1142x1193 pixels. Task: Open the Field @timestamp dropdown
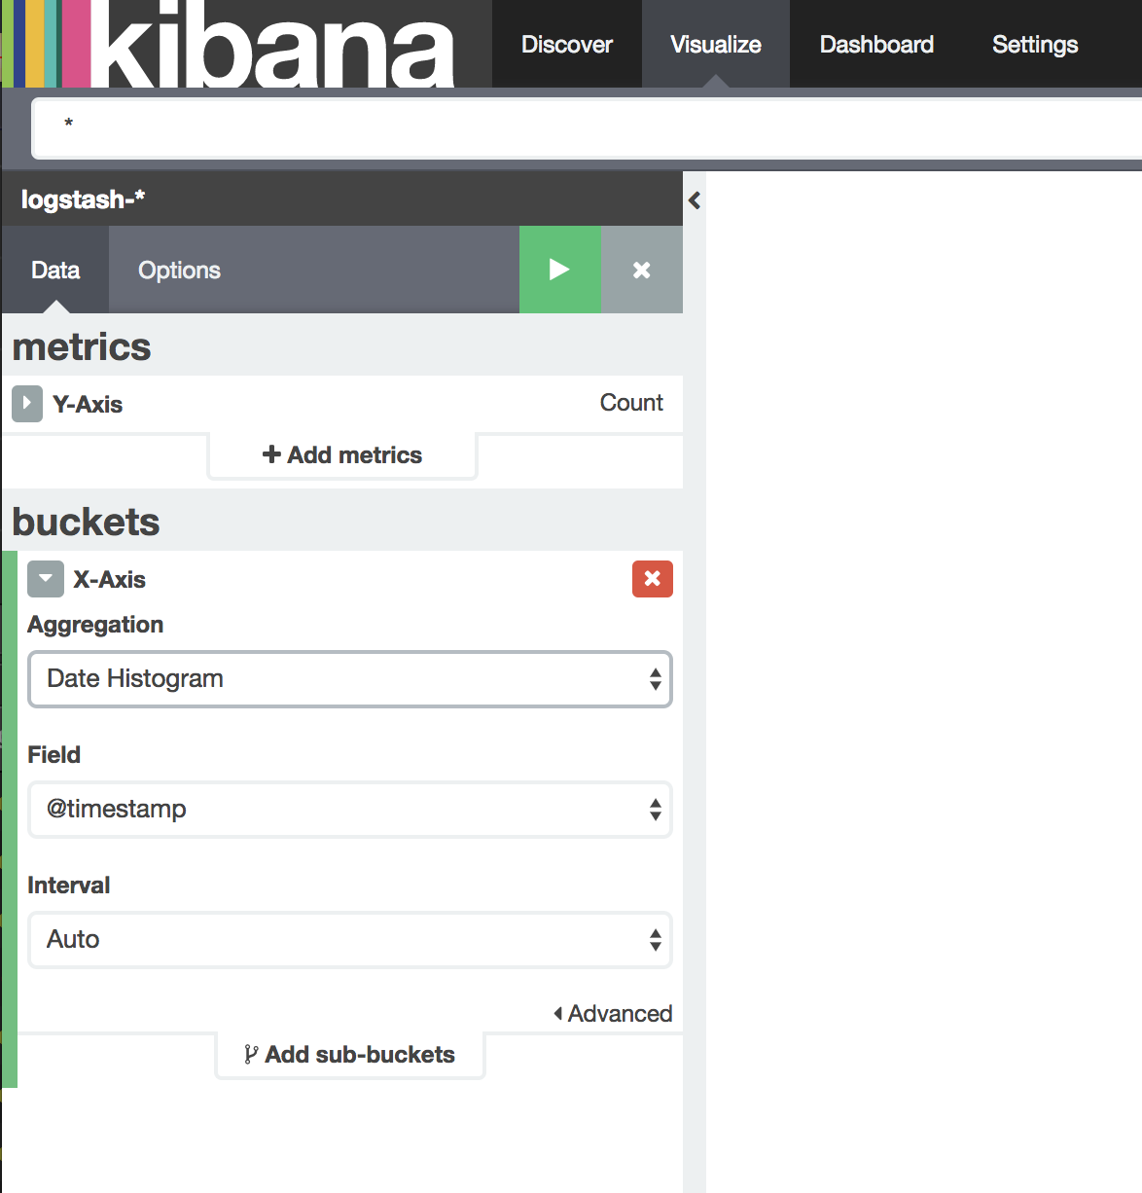click(x=350, y=810)
